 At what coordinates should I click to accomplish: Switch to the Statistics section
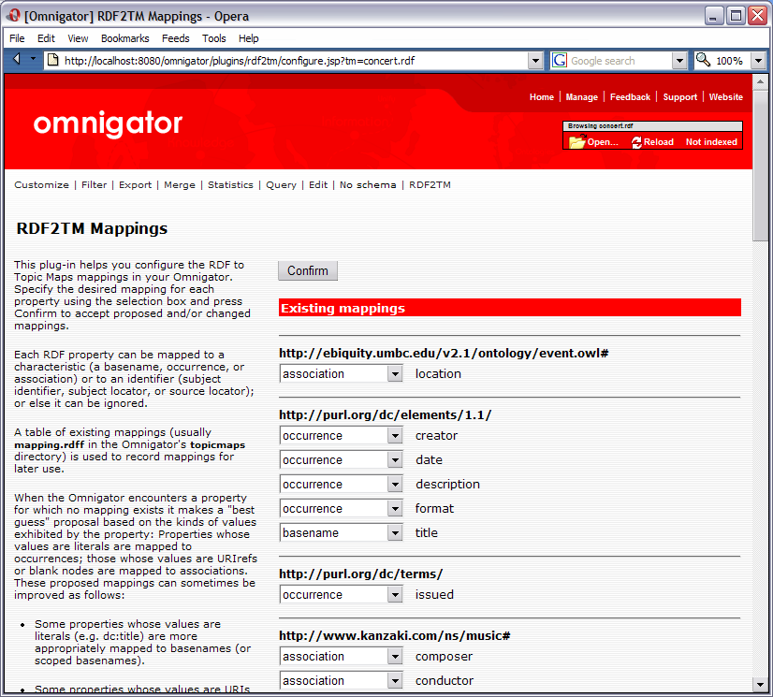click(x=230, y=184)
